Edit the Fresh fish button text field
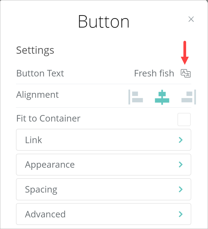The height and width of the screenshot is (229, 208). coord(154,73)
